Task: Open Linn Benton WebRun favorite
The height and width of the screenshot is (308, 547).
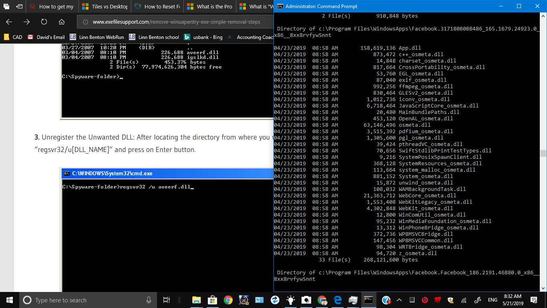Action: (97, 37)
